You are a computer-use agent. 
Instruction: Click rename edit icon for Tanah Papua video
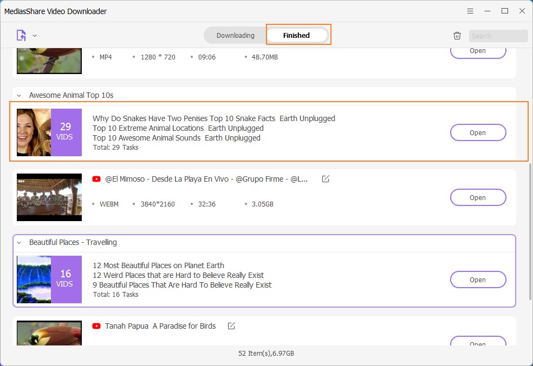pyautogui.click(x=231, y=326)
